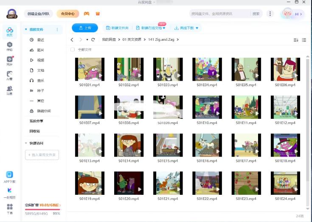Open the three-dot more menu near search
This screenshot has height=222, width=312.
270,14
